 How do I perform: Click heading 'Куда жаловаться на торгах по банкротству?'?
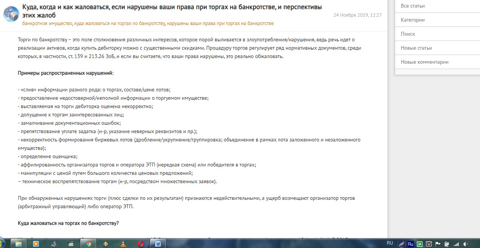tap(68, 223)
